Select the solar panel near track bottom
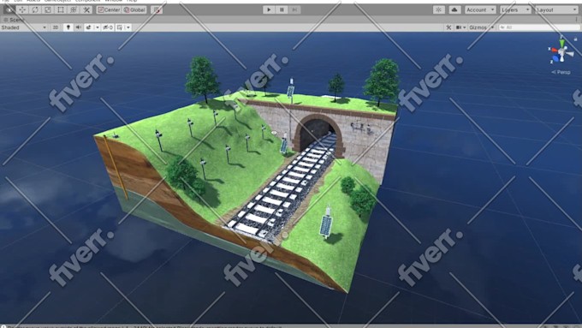Image resolution: width=582 pixels, height=328 pixels. coord(326,224)
